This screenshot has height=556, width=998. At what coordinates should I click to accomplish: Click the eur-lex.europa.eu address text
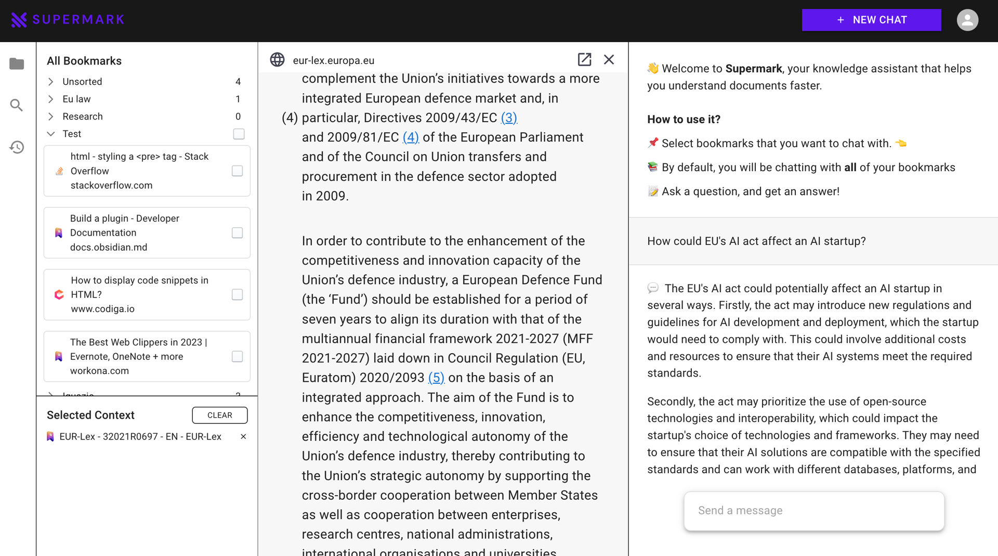[333, 60]
